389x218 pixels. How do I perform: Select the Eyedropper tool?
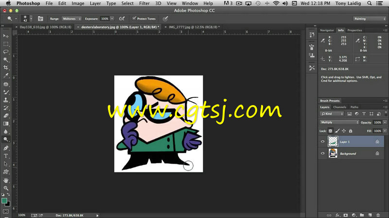pyautogui.click(x=6, y=76)
